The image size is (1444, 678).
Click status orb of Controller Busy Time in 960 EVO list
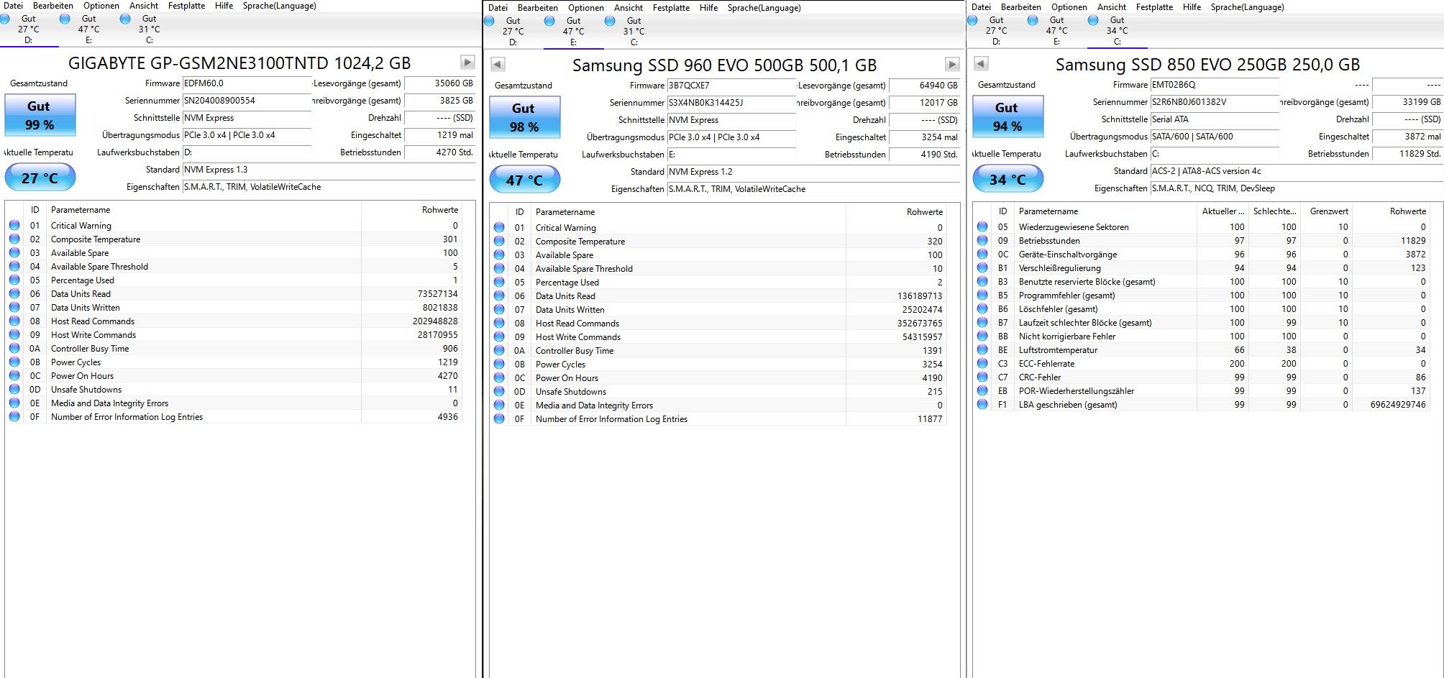(499, 351)
